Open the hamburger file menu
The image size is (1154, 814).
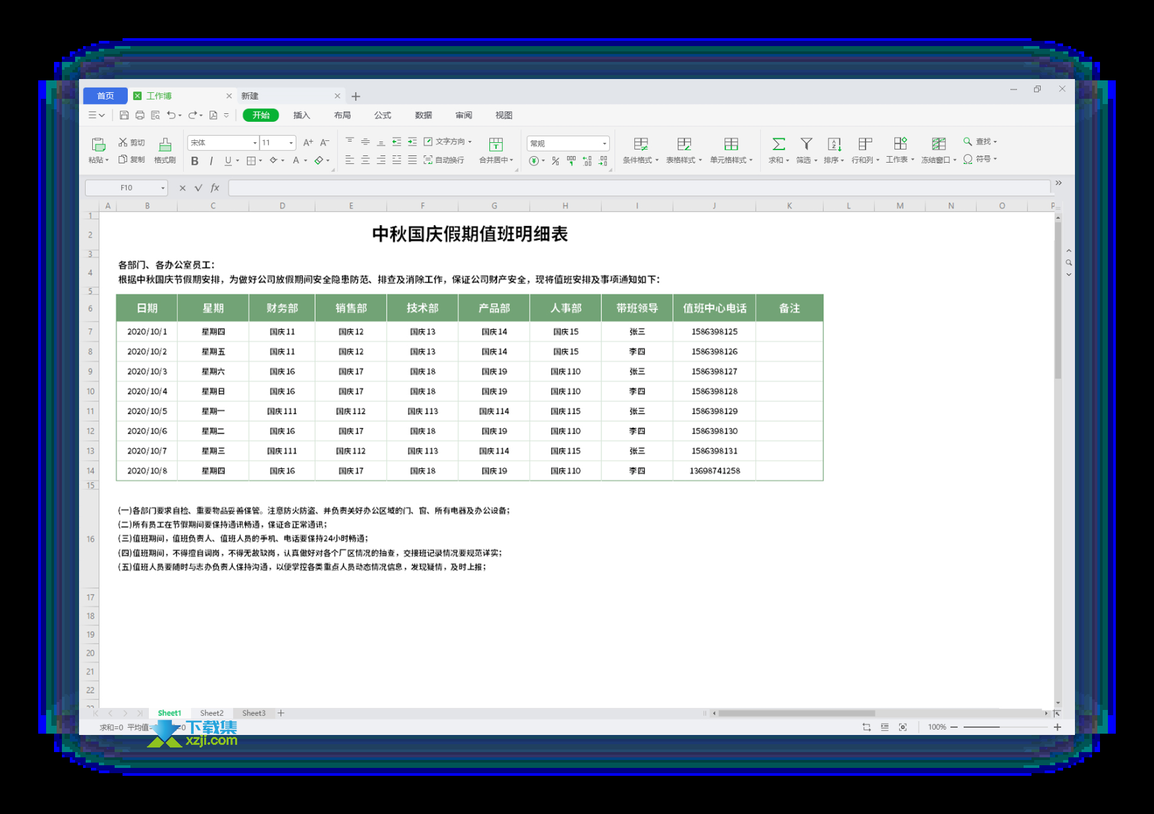pos(96,115)
